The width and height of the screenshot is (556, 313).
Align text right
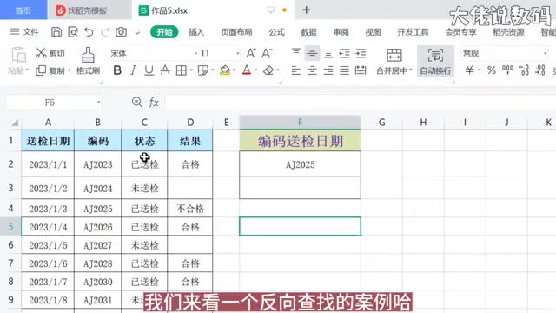tap(328, 70)
